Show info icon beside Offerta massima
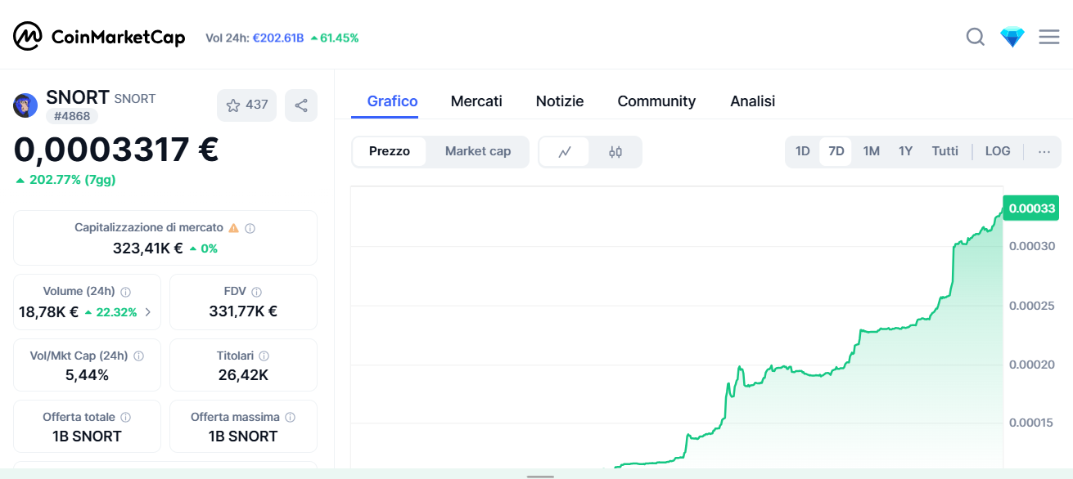 pyautogui.click(x=290, y=418)
